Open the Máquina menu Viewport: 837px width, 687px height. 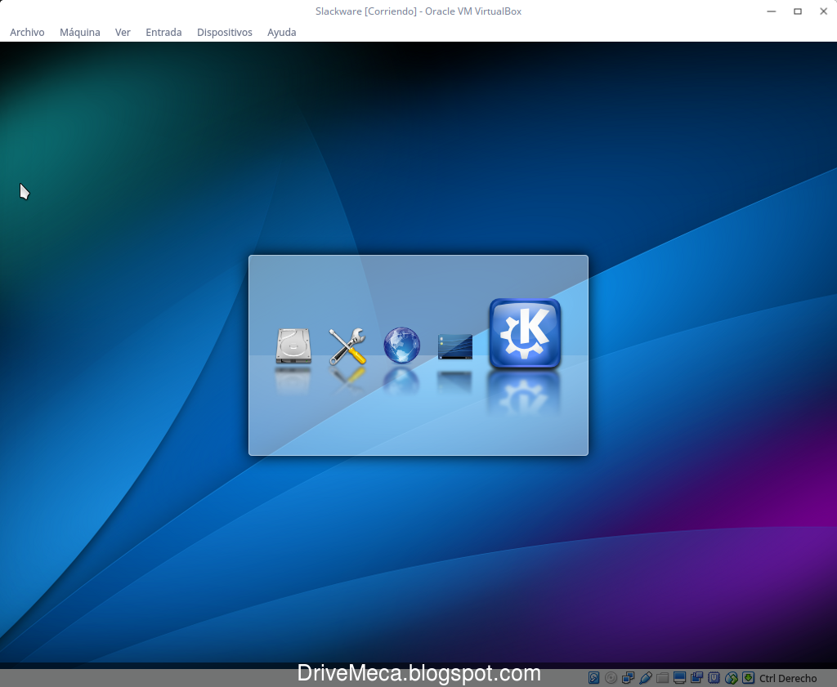click(x=79, y=32)
